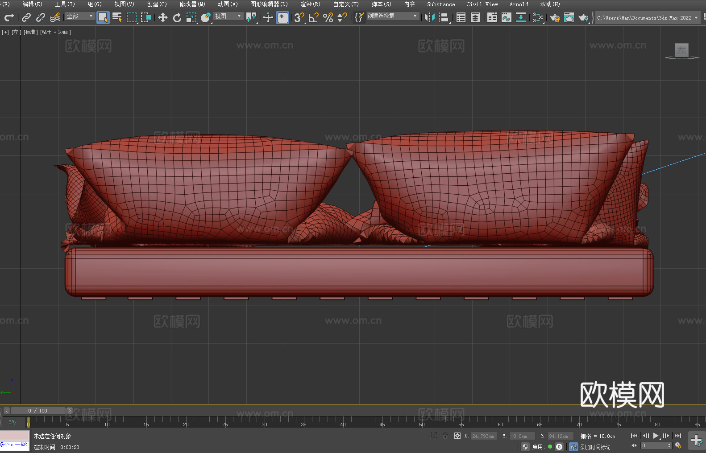Image resolution: width=706 pixels, height=453 pixels.
Task: Click the Mirror tool icon
Action: click(429, 17)
